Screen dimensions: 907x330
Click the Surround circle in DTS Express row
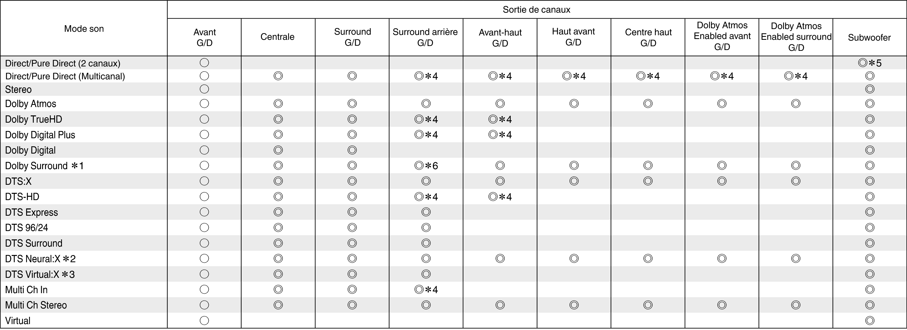[352, 212]
